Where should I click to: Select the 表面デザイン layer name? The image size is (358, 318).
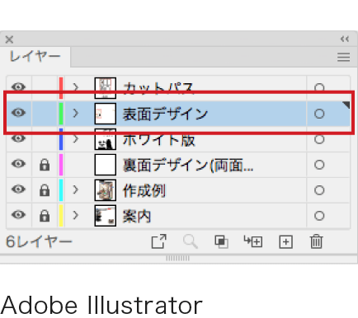165,114
